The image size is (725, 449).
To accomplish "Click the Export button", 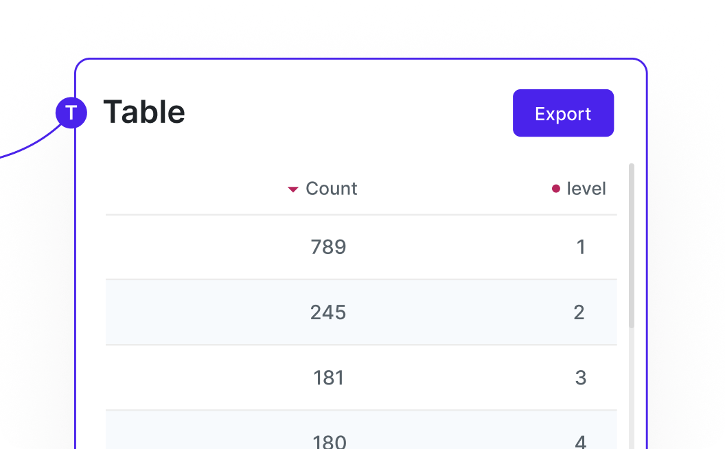I will pyautogui.click(x=563, y=113).
